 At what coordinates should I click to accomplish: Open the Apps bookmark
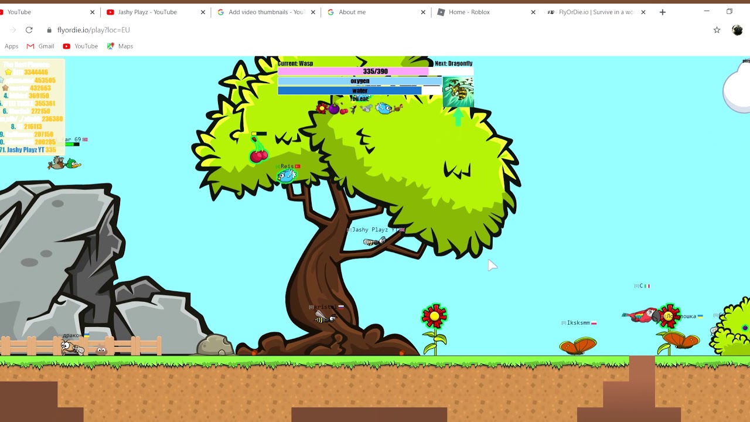click(x=11, y=46)
